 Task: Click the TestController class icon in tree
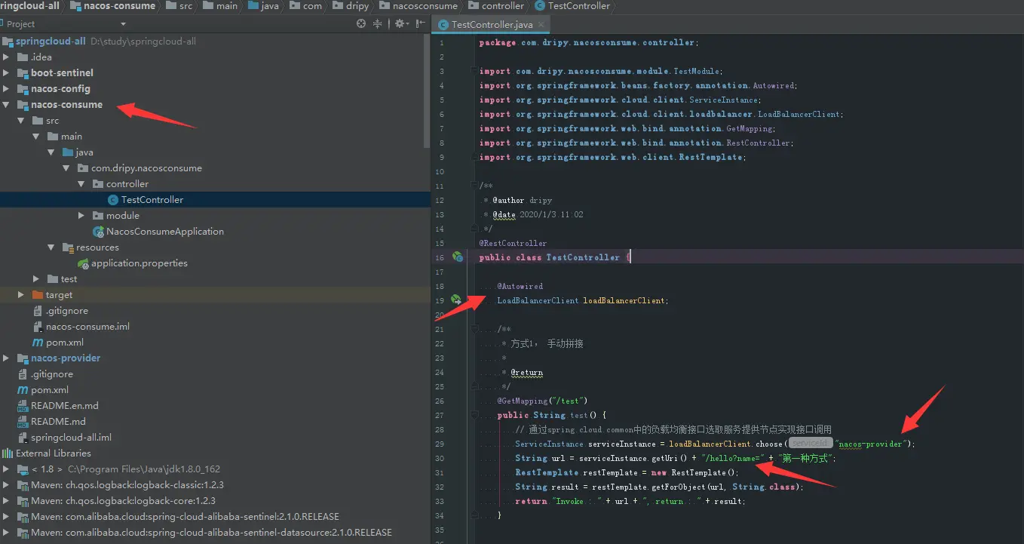(x=113, y=200)
